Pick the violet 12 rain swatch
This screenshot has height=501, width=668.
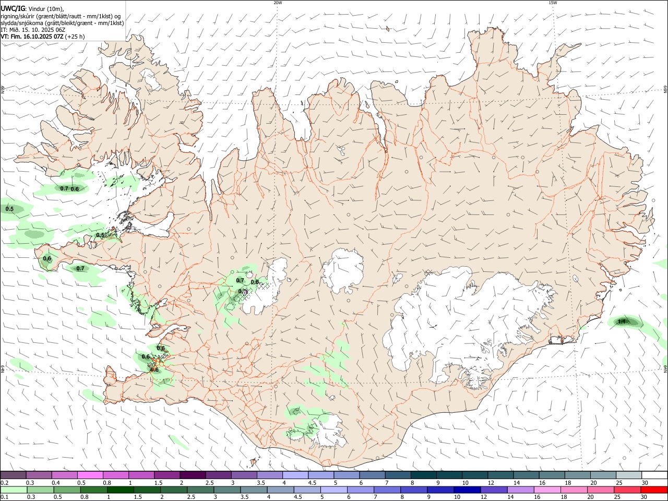[x=494, y=490]
